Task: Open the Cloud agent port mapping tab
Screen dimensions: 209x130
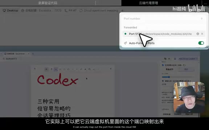Action: (x=99, y=10)
